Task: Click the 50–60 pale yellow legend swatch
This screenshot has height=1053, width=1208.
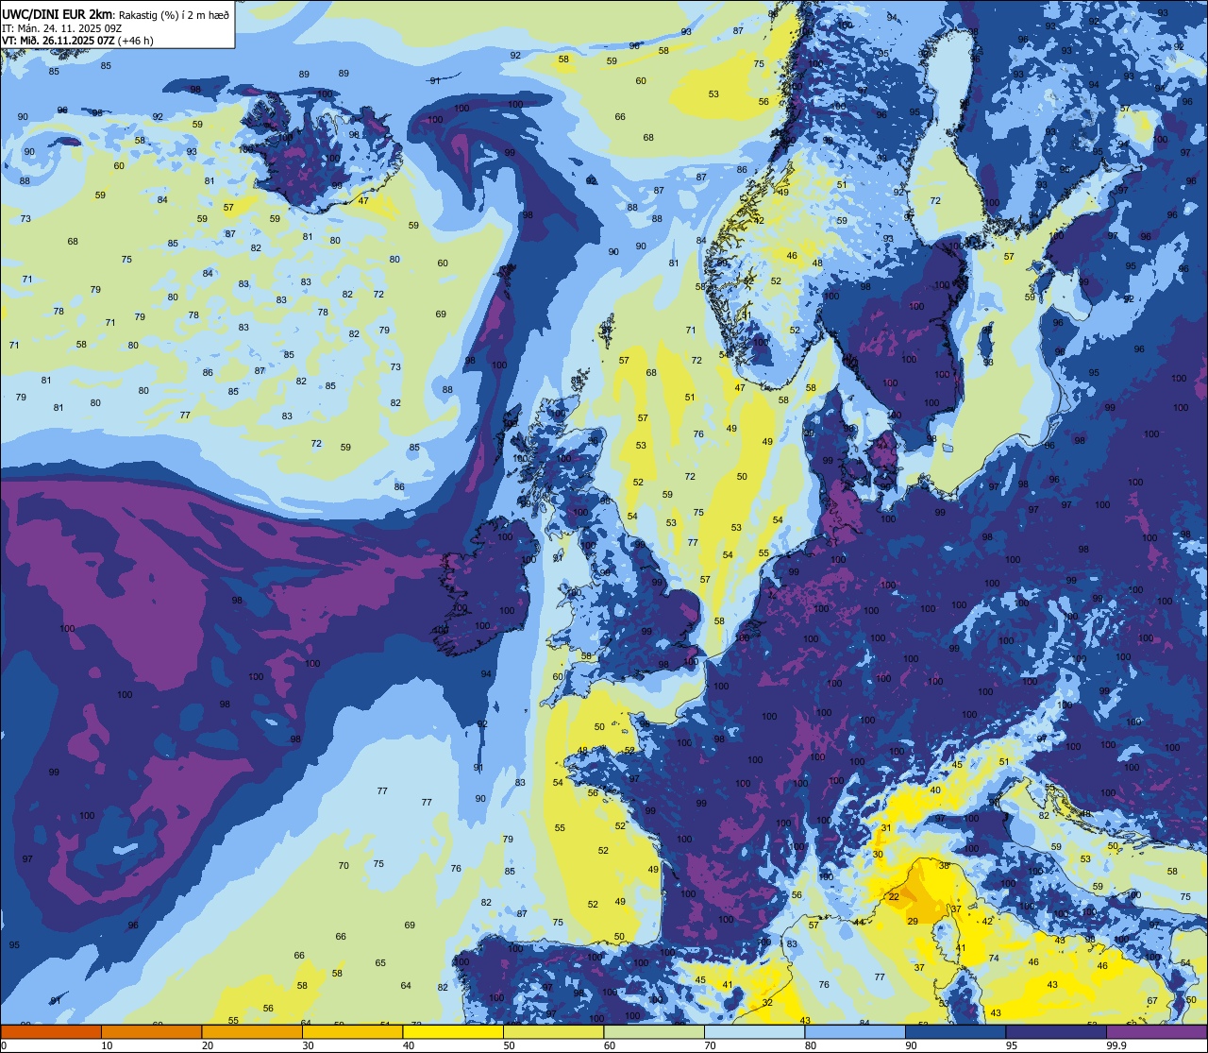Action: [x=554, y=1031]
